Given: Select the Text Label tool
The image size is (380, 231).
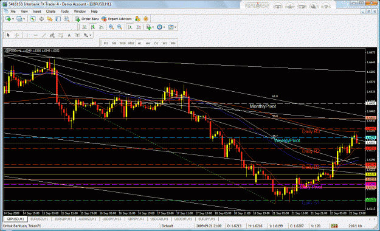Looking at the screenshot, I should [x=77, y=35].
